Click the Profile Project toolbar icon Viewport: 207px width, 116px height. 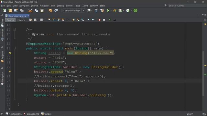(128, 11)
